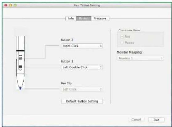Viewport: 172px width, 127px height.
Task: Open the Pen Tip Left Click dropdown
Action: pyautogui.click(x=82, y=89)
